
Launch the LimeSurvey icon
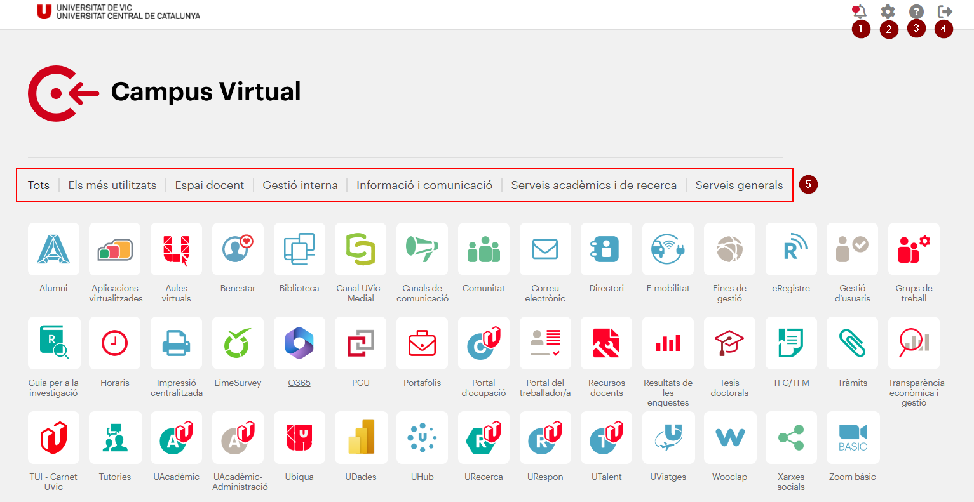[x=238, y=343]
